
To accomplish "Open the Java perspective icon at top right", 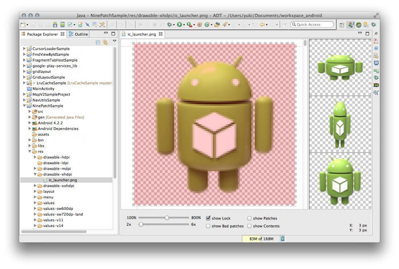I will (351, 25).
